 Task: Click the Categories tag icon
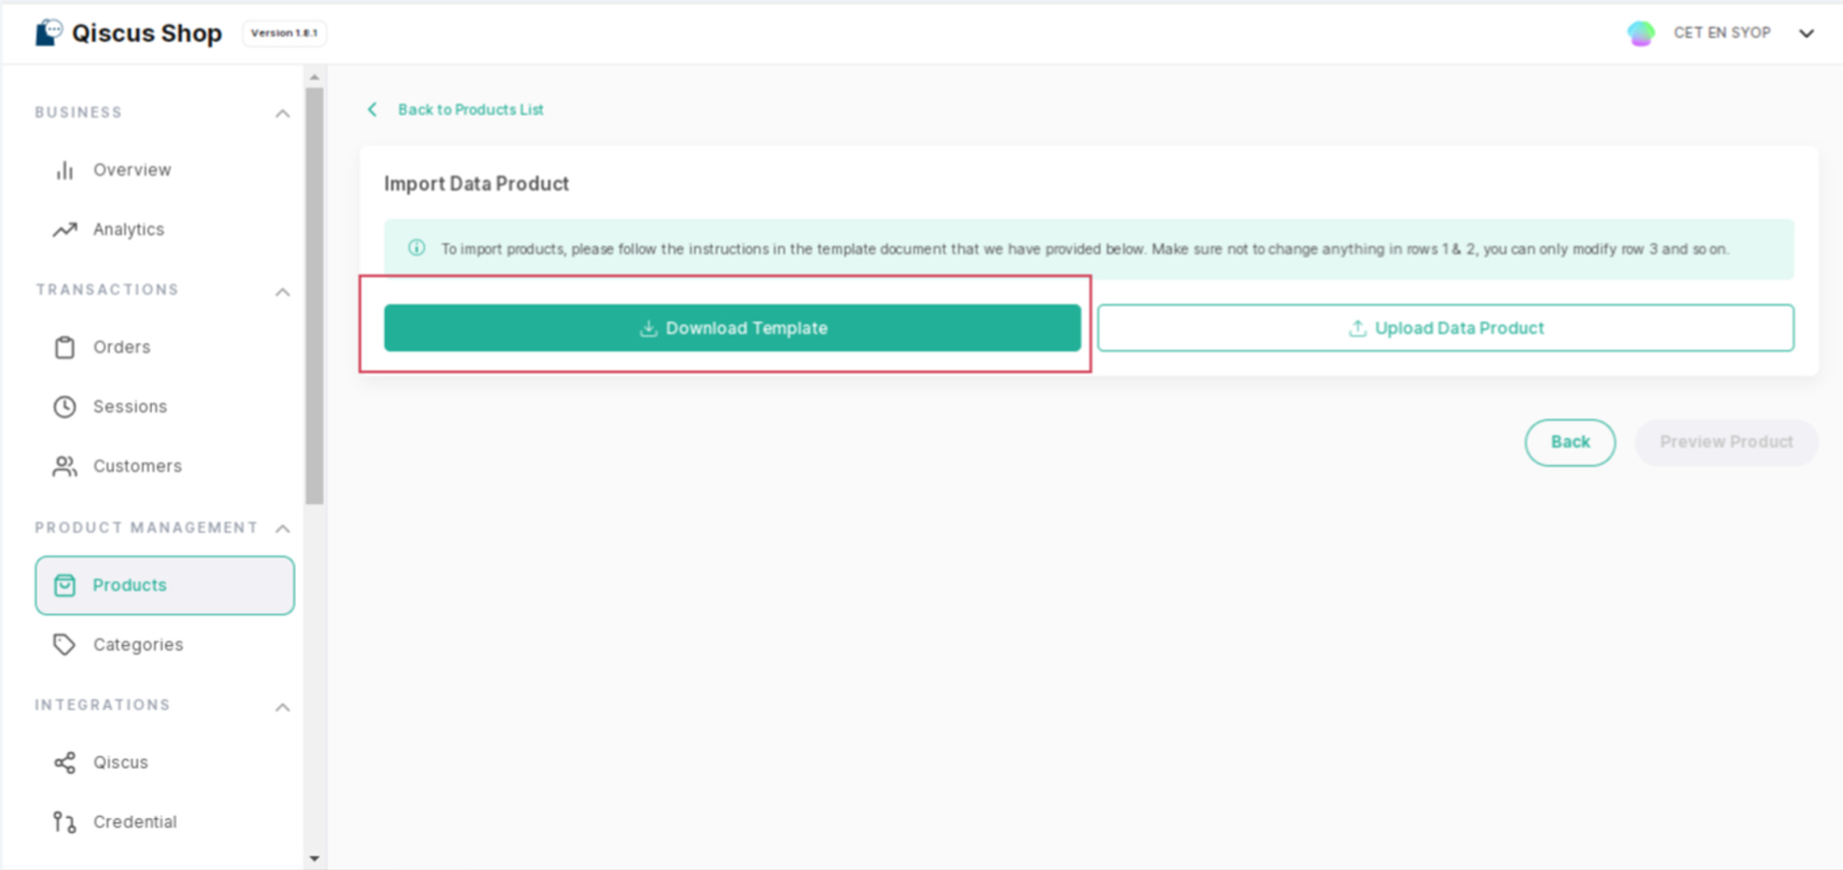pyautogui.click(x=65, y=644)
